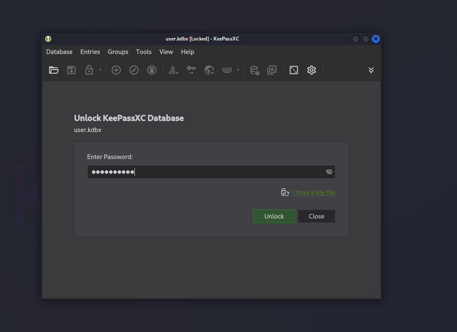Viewport: 457px width, 332px height.
Task: Lock database via padlock toolbar icon
Action: (89, 70)
